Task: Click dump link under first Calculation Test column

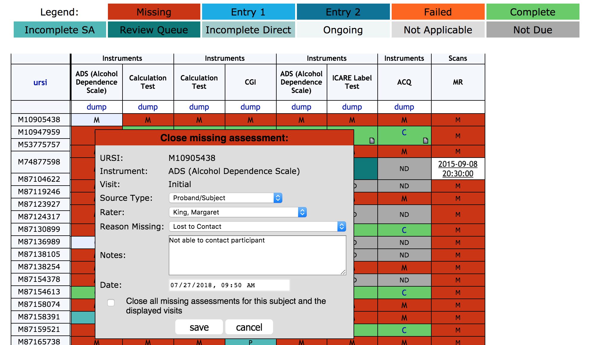Action: 148,107
